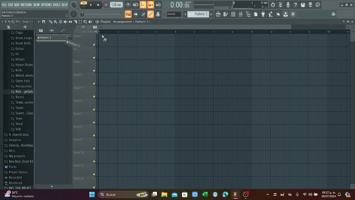Image resolution: width=355 pixels, height=200 pixels.
Task: Open the Piano roll view icon
Action: click(226, 14)
